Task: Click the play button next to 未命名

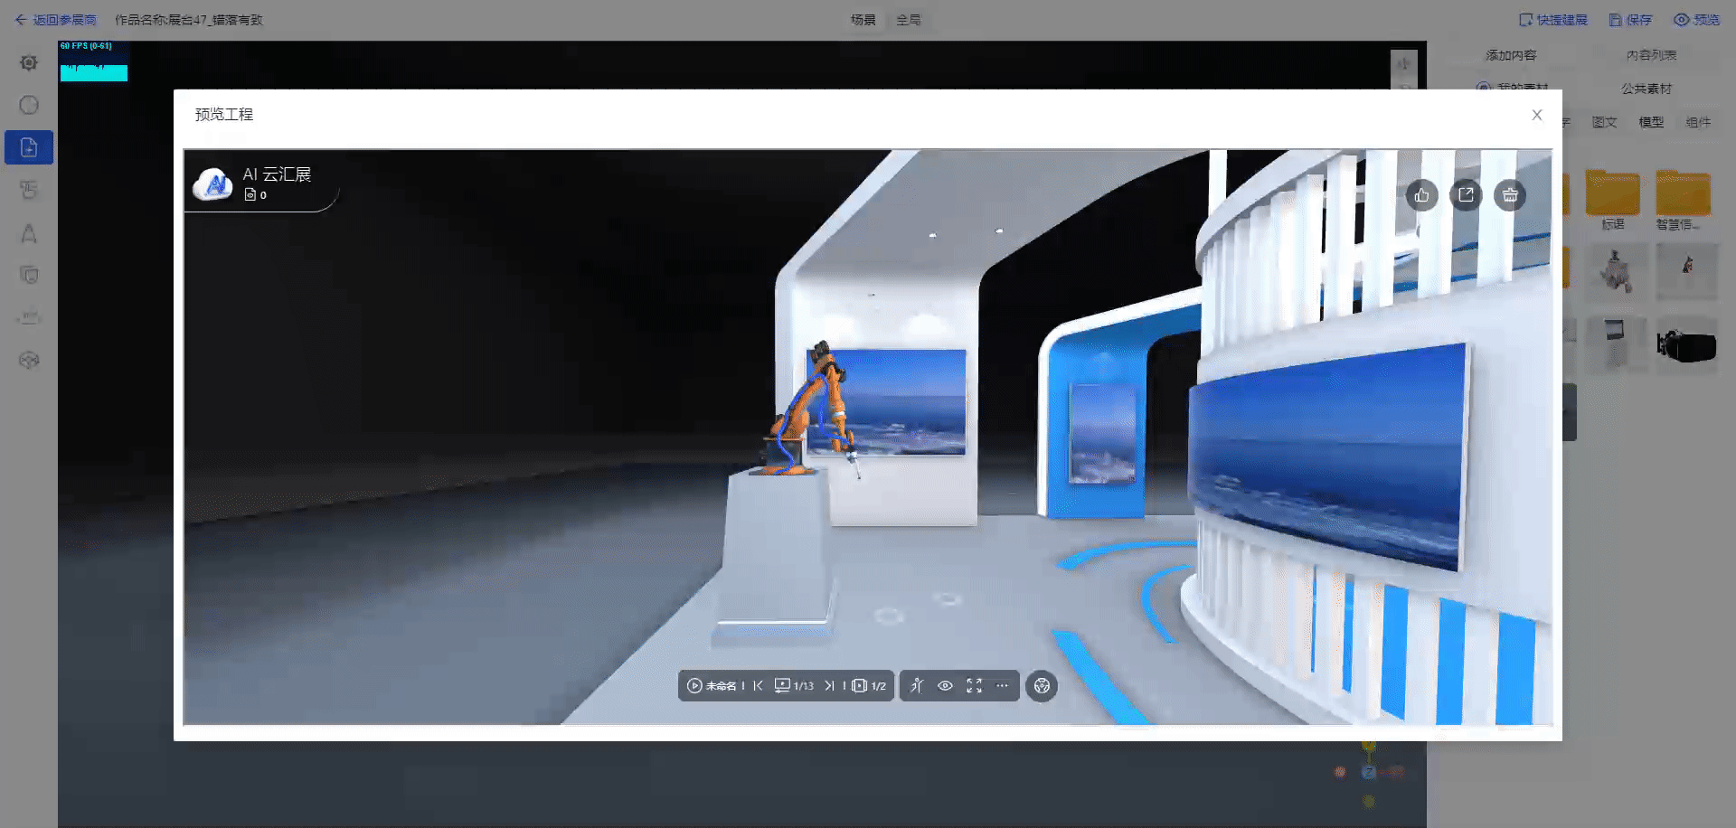Action: coord(694,685)
